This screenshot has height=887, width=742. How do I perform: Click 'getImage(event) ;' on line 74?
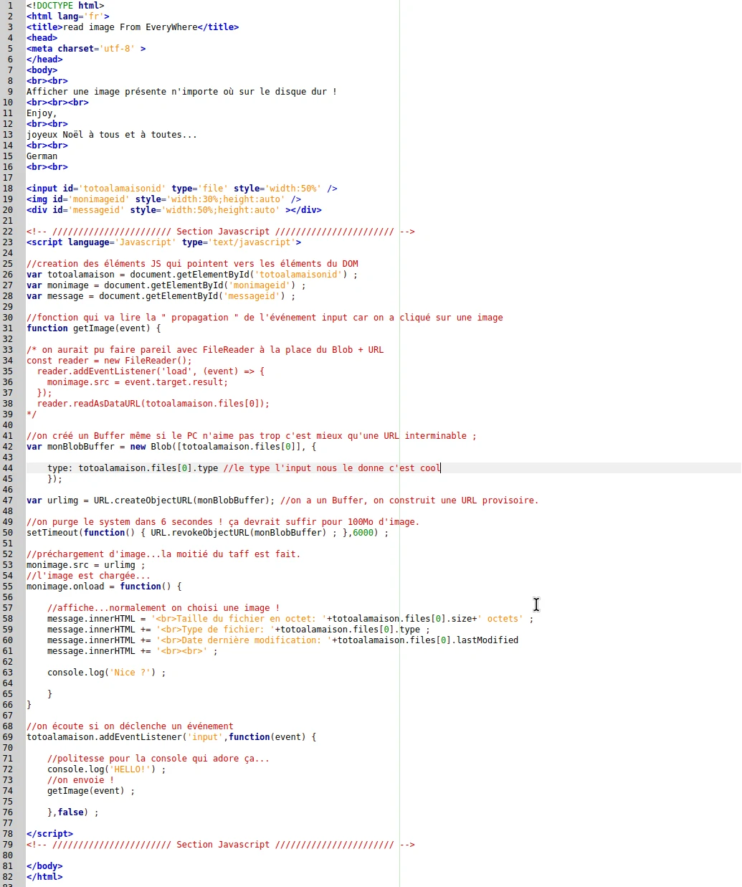tap(91, 791)
